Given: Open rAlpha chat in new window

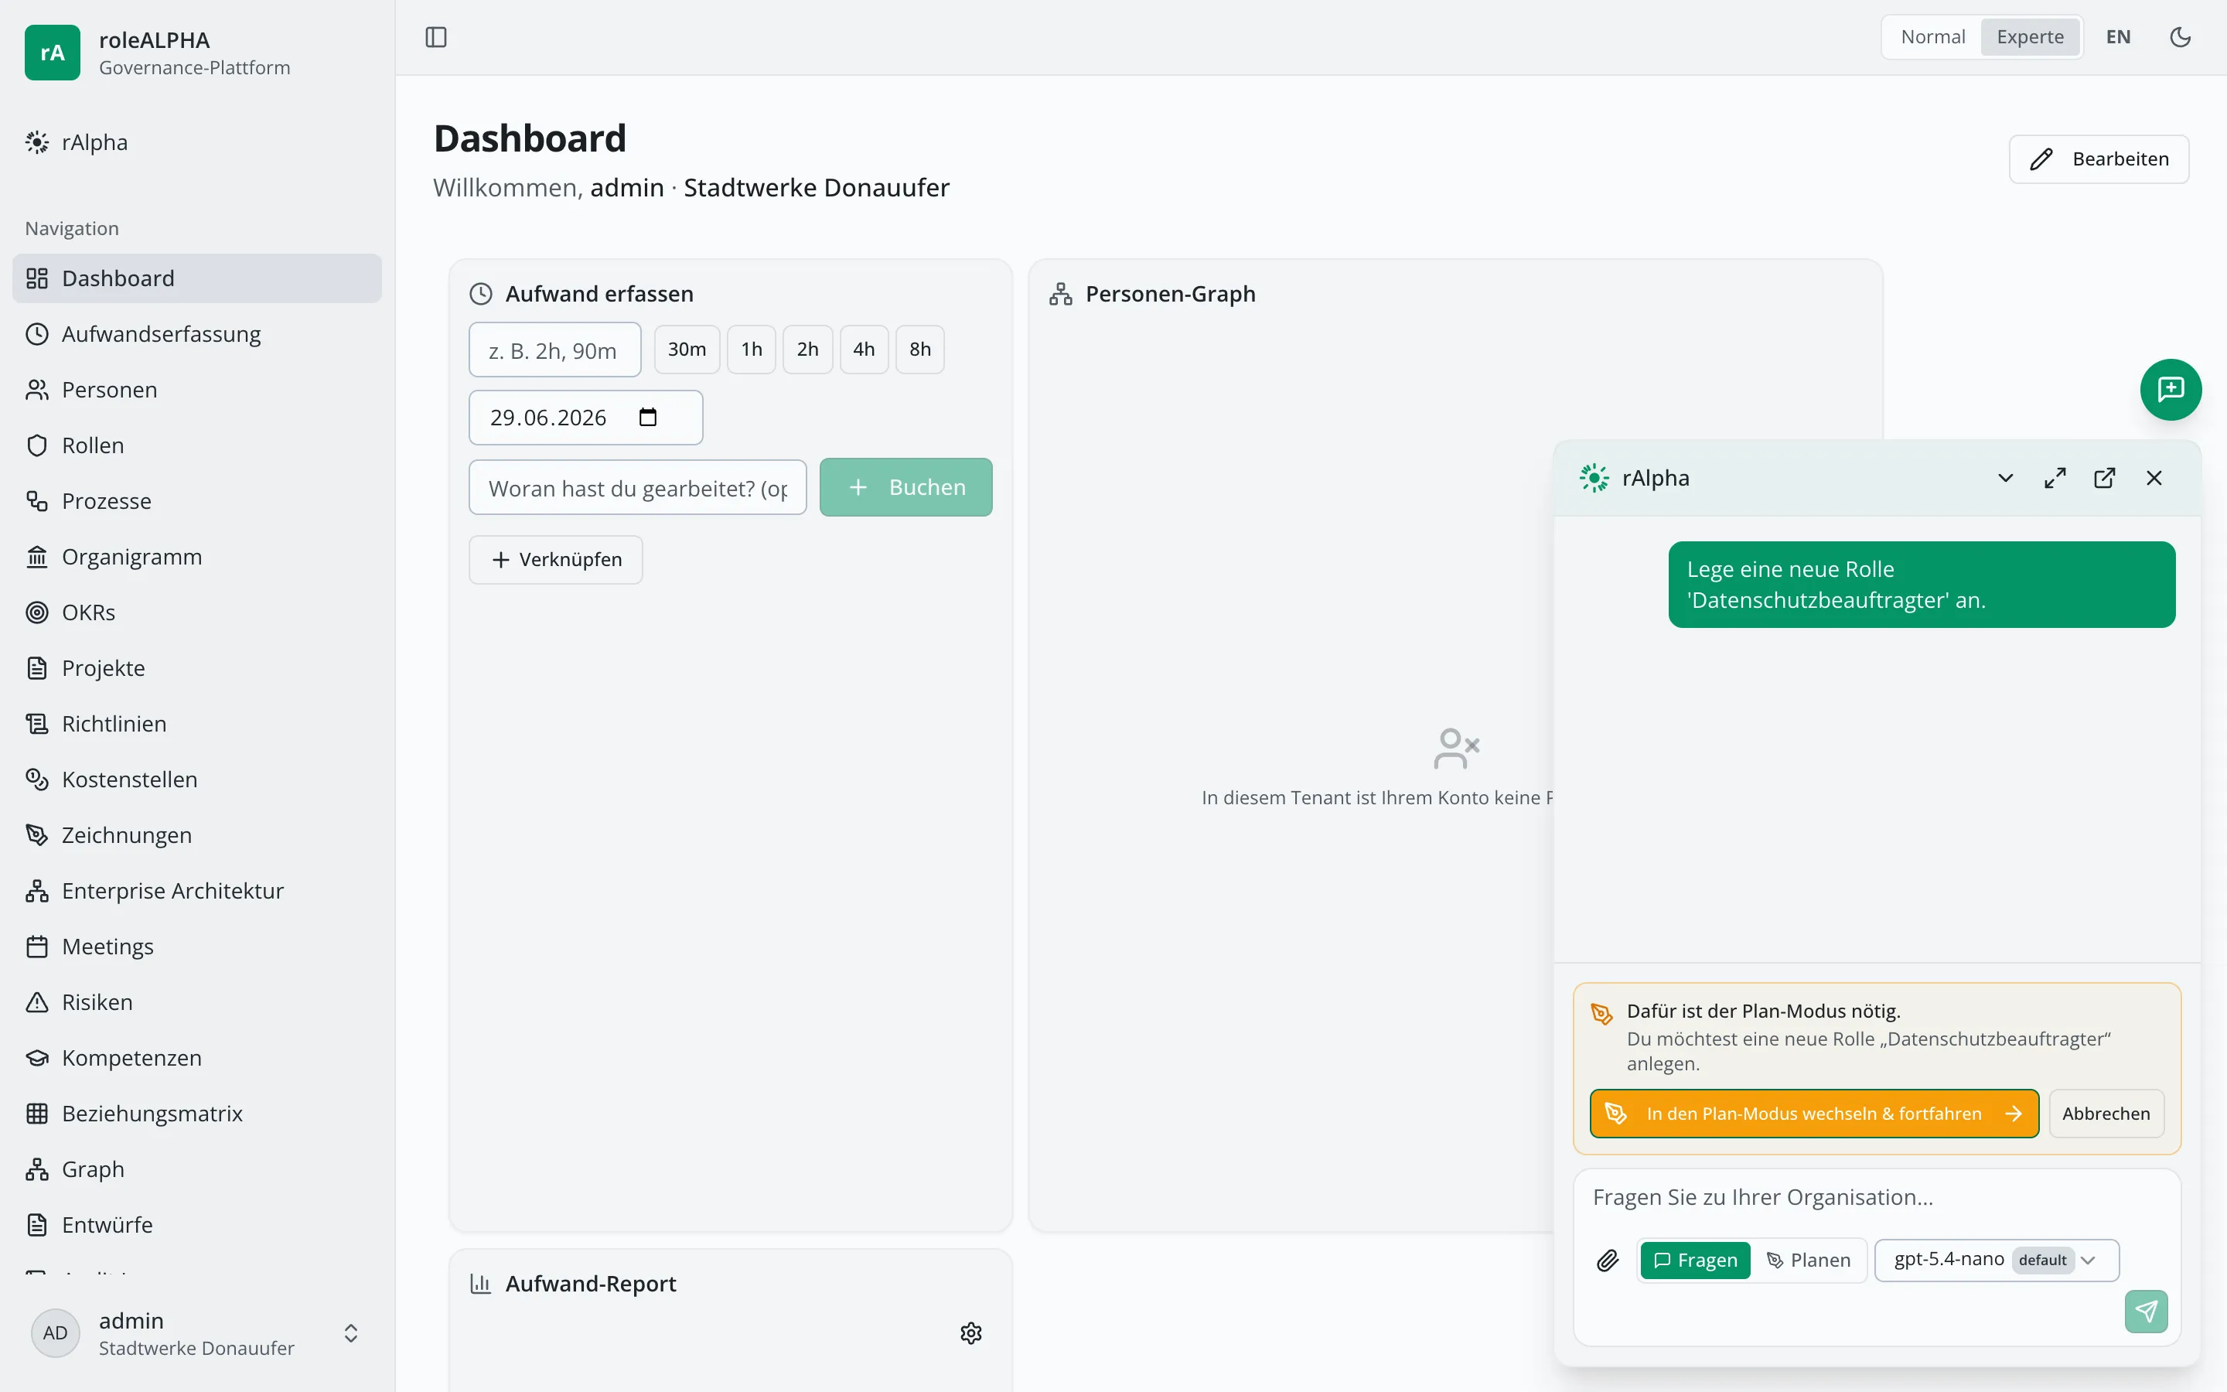Looking at the screenshot, I should click(2105, 478).
